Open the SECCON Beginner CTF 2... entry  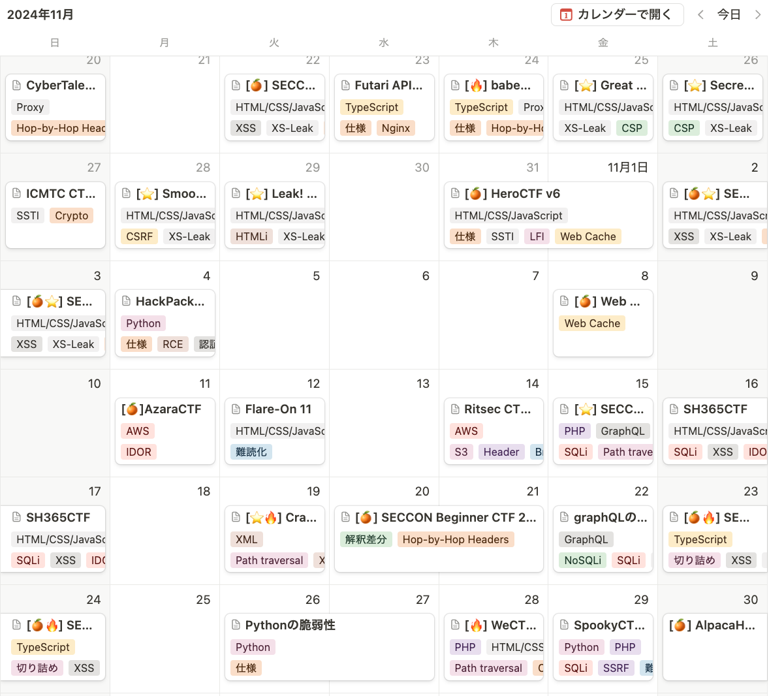[439, 539]
